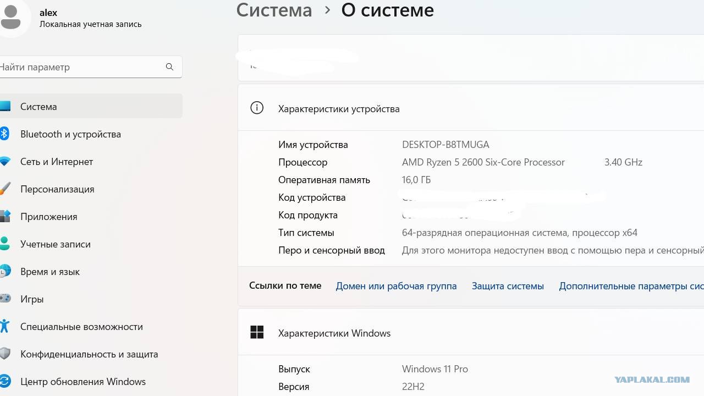Click the Ссылки по теме label
704x396 pixels.
pos(285,285)
